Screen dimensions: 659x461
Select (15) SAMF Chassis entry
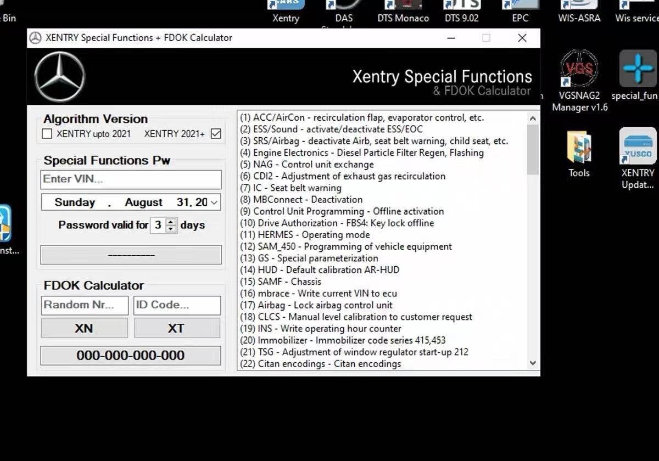(x=281, y=282)
